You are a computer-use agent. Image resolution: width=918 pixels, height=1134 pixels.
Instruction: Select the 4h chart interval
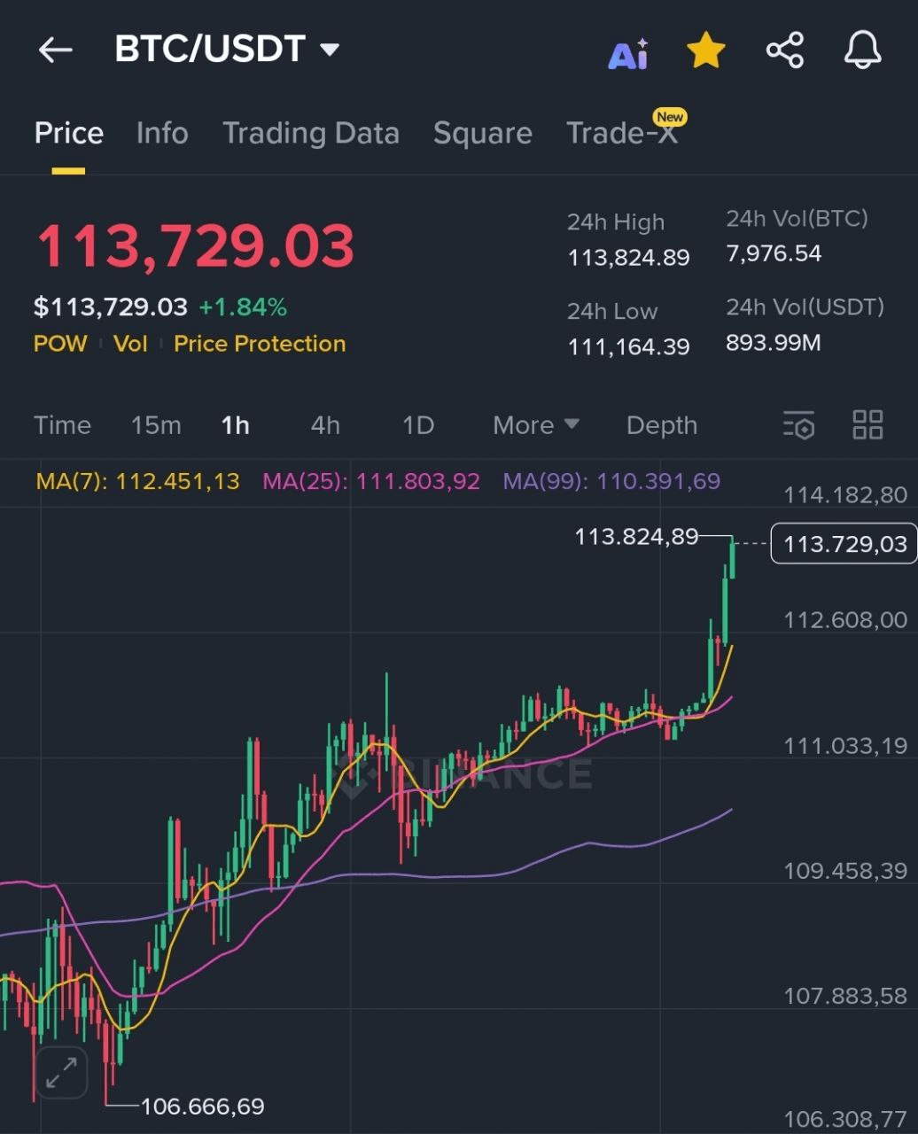click(x=325, y=425)
